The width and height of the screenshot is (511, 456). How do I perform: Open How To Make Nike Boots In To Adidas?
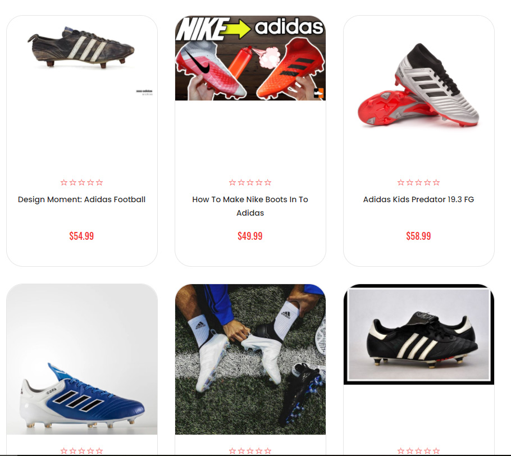250,206
